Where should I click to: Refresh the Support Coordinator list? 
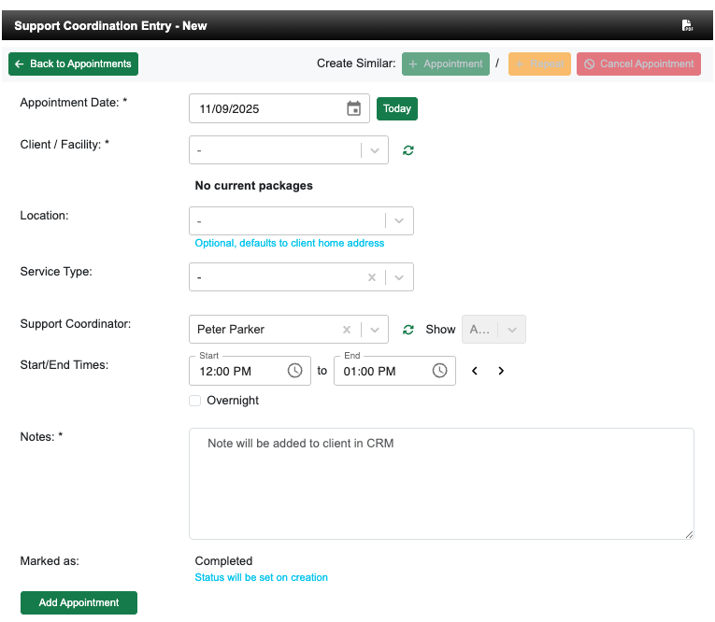pyautogui.click(x=408, y=330)
